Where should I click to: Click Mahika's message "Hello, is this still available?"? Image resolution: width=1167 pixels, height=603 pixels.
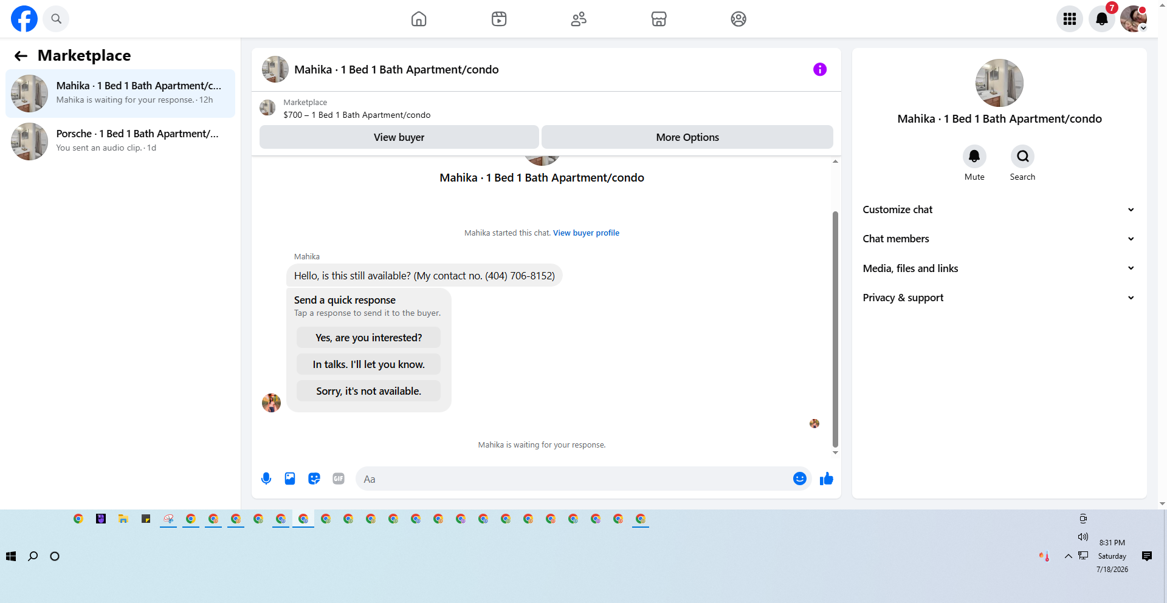pyautogui.click(x=424, y=276)
